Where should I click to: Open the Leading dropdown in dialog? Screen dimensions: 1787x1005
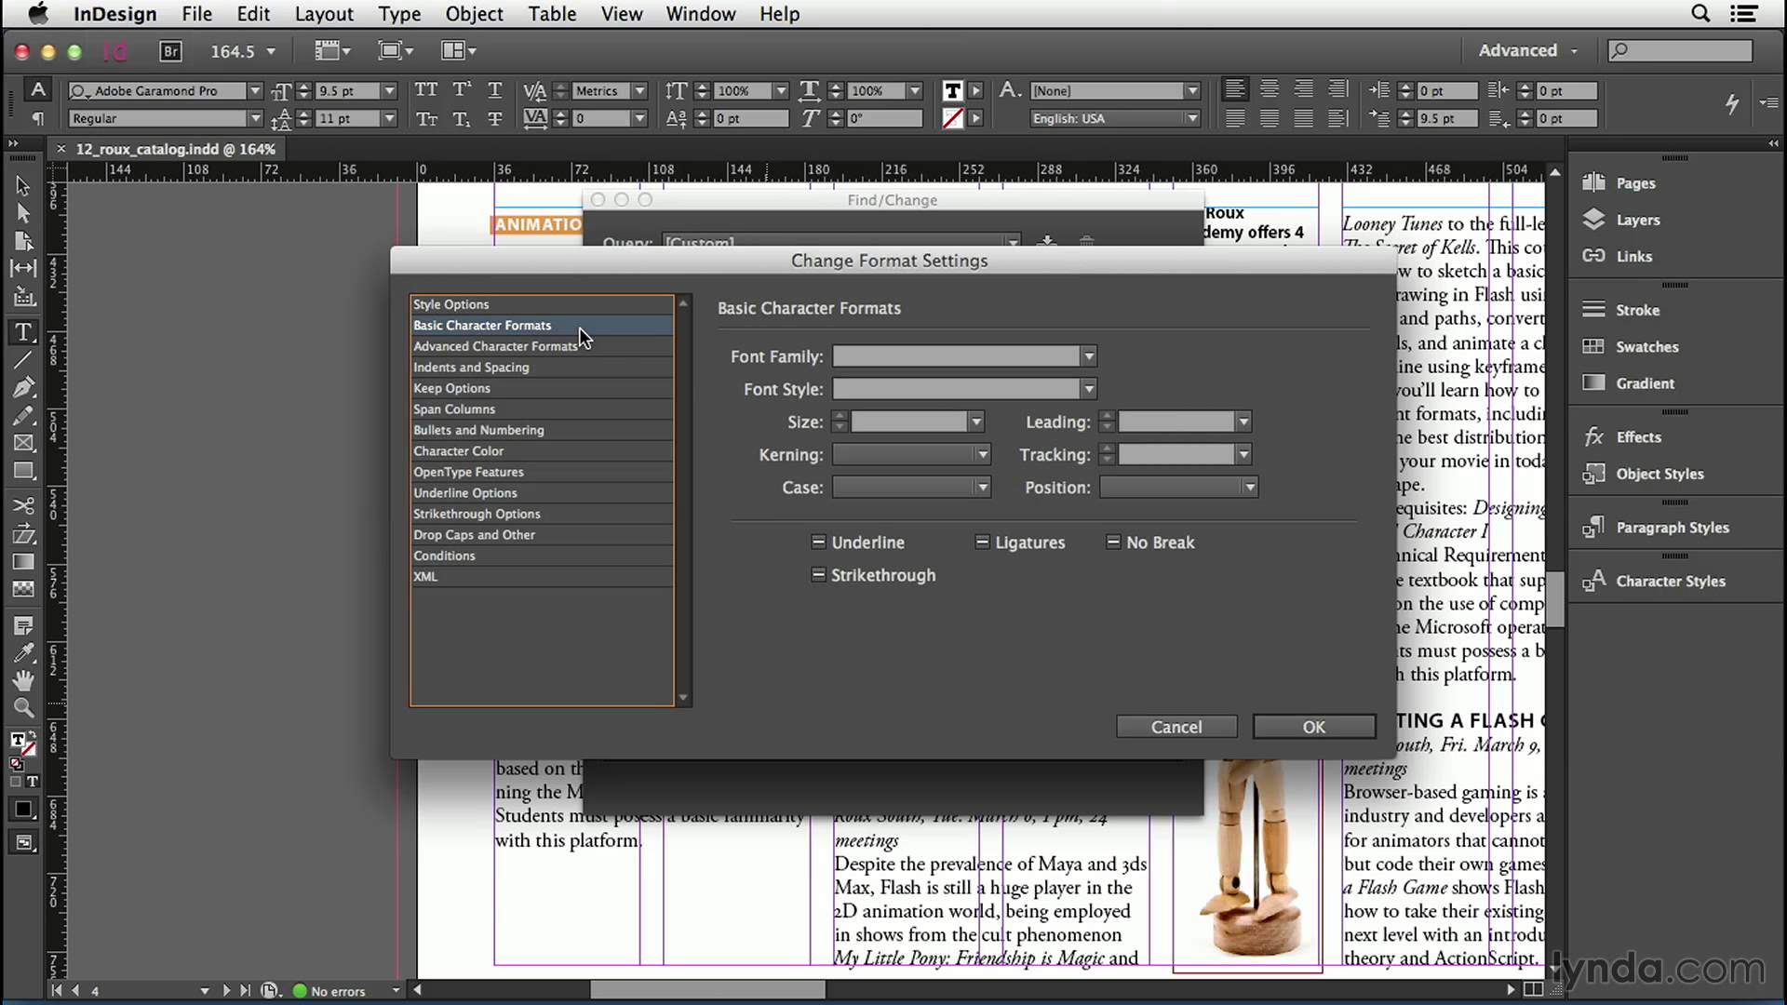tap(1243, 422)
